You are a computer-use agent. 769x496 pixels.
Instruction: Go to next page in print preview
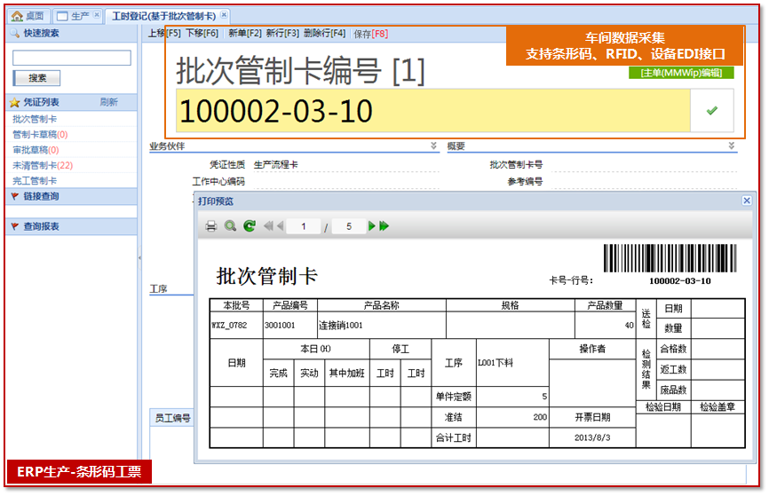(371, 226)
